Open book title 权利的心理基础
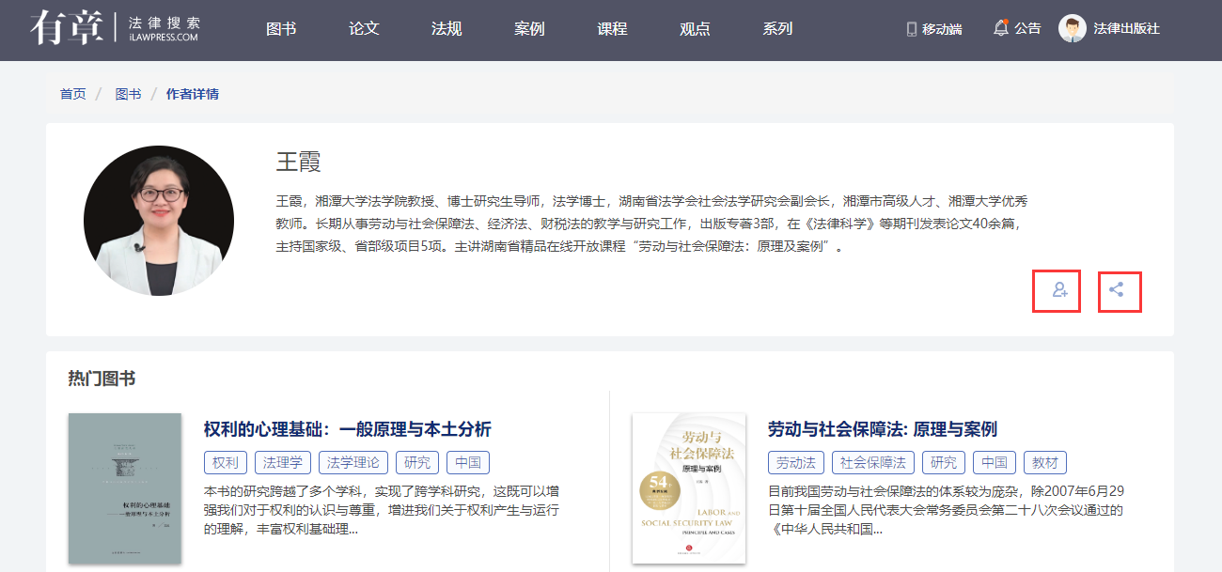Screen dimensions: 1222x572 click(347, 429)
